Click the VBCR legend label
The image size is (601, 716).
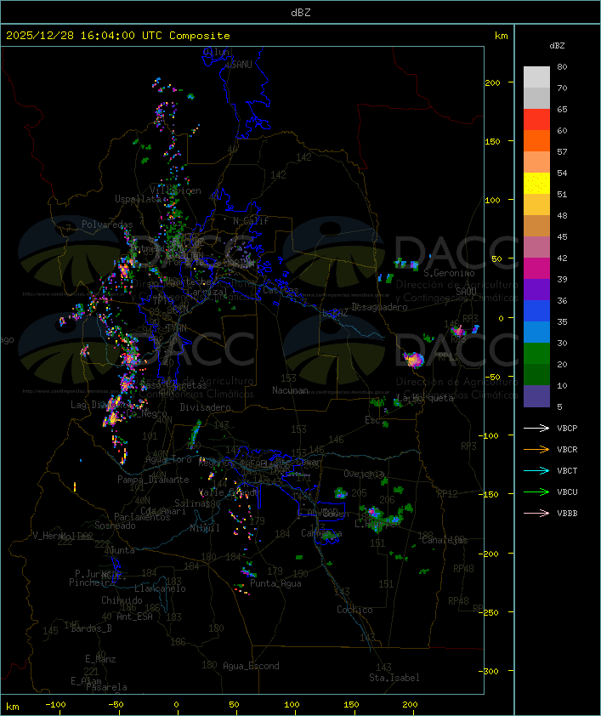click(x=567, y=449)
